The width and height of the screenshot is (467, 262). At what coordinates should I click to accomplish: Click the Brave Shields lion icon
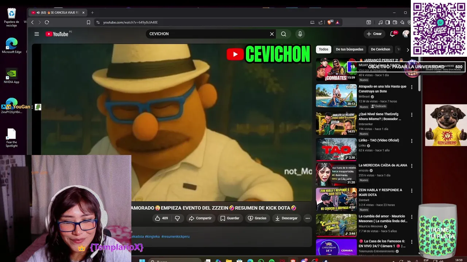point(330,22)
